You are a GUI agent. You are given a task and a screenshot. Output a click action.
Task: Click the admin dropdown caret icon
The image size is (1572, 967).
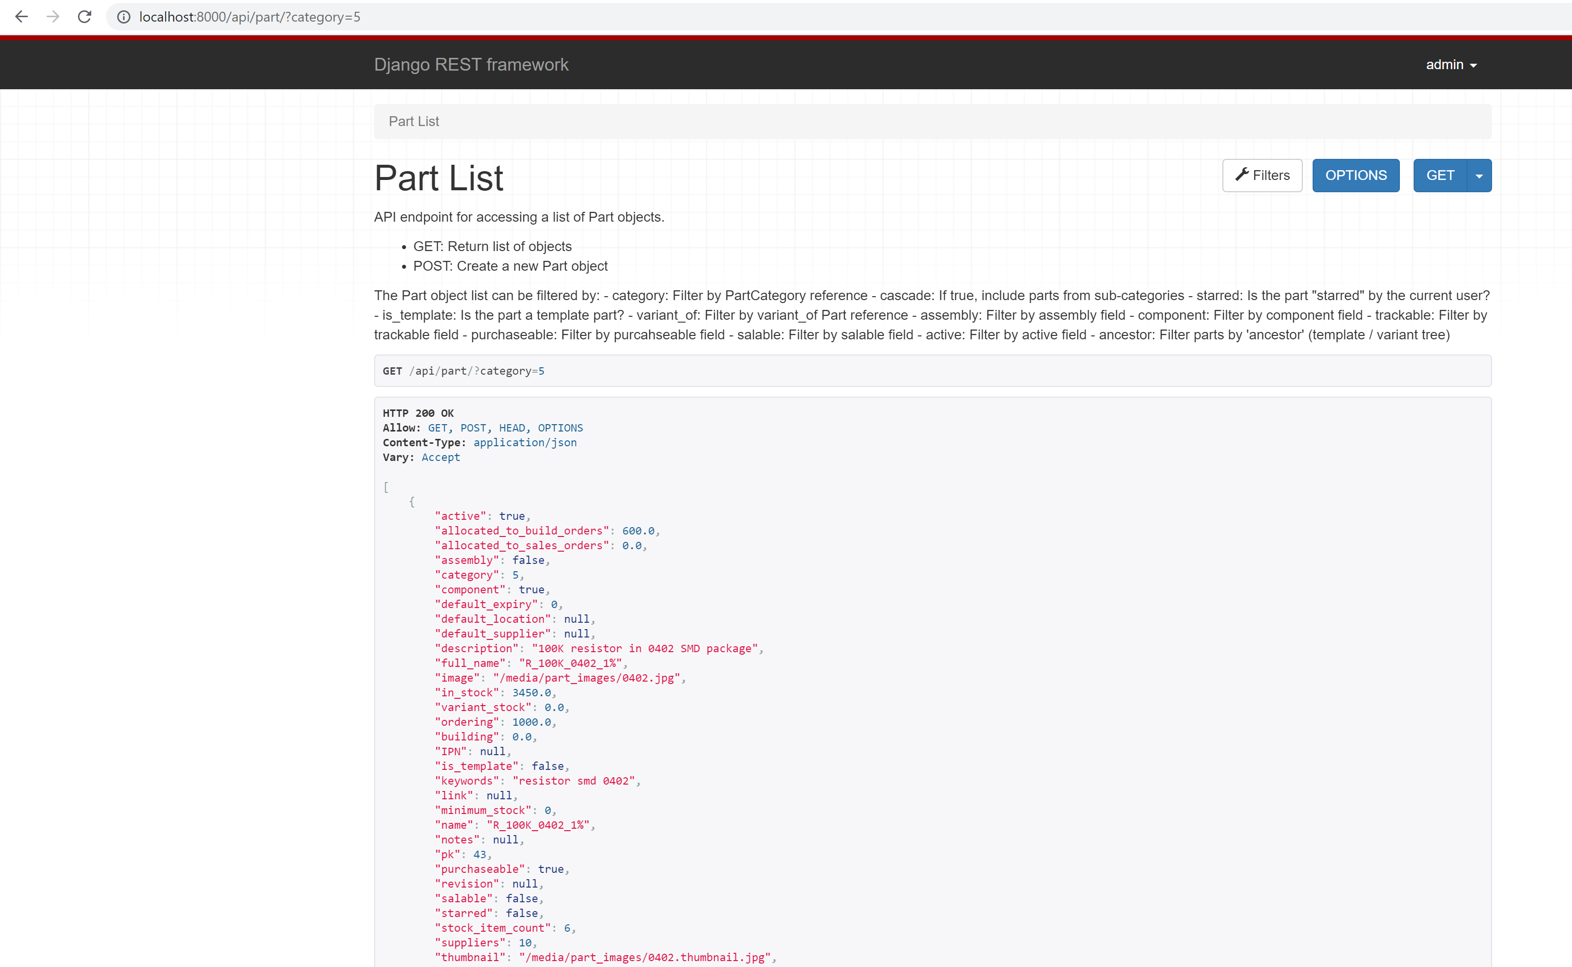[x=1473, y=64]
